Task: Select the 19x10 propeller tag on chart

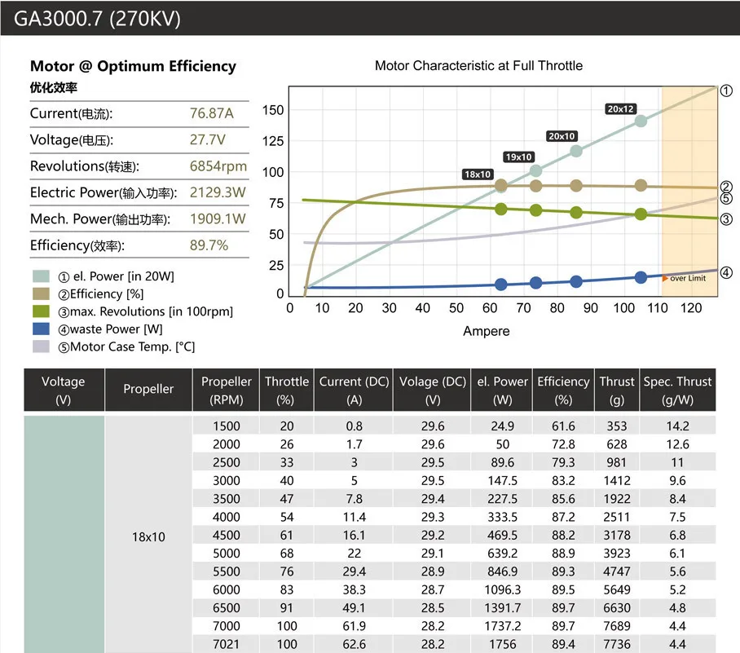Action: pyautogui.click(x=518, y=157)
